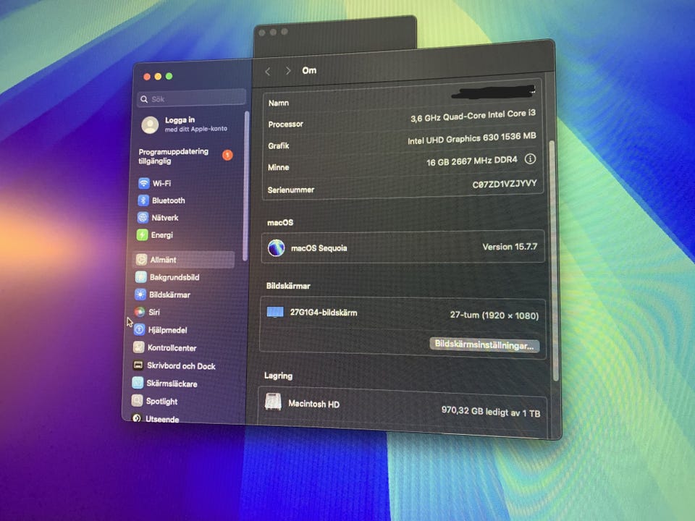
Task: Open Programuppdatering tillgänglig notice
Action: (173, 156)
